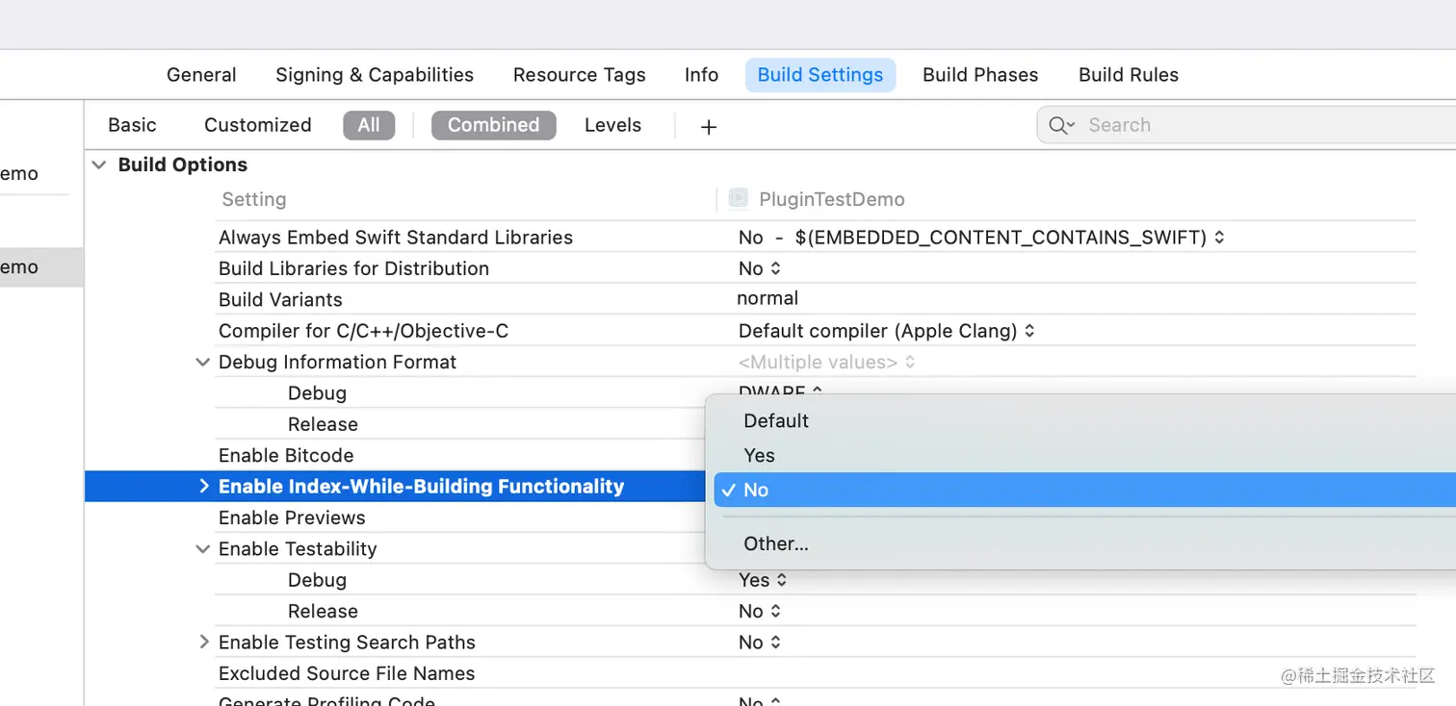
Task: Collapse Debug Information Format row
Action: coord(202,363)
